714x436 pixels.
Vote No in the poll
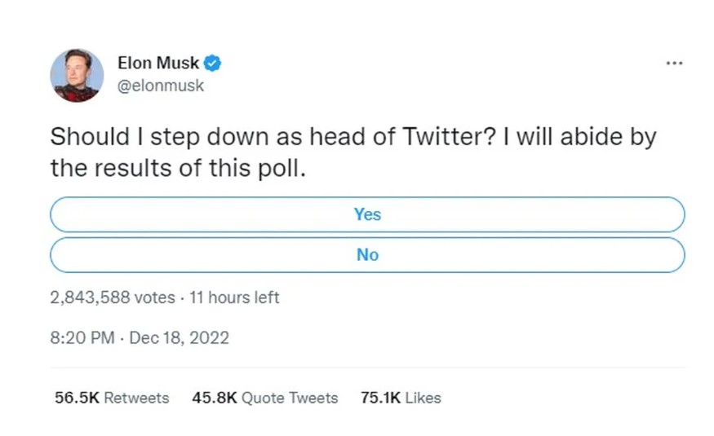point(367,255)
